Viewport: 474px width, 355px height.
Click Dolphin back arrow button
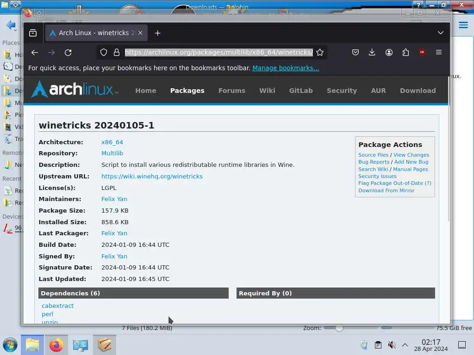coord(11,25)
